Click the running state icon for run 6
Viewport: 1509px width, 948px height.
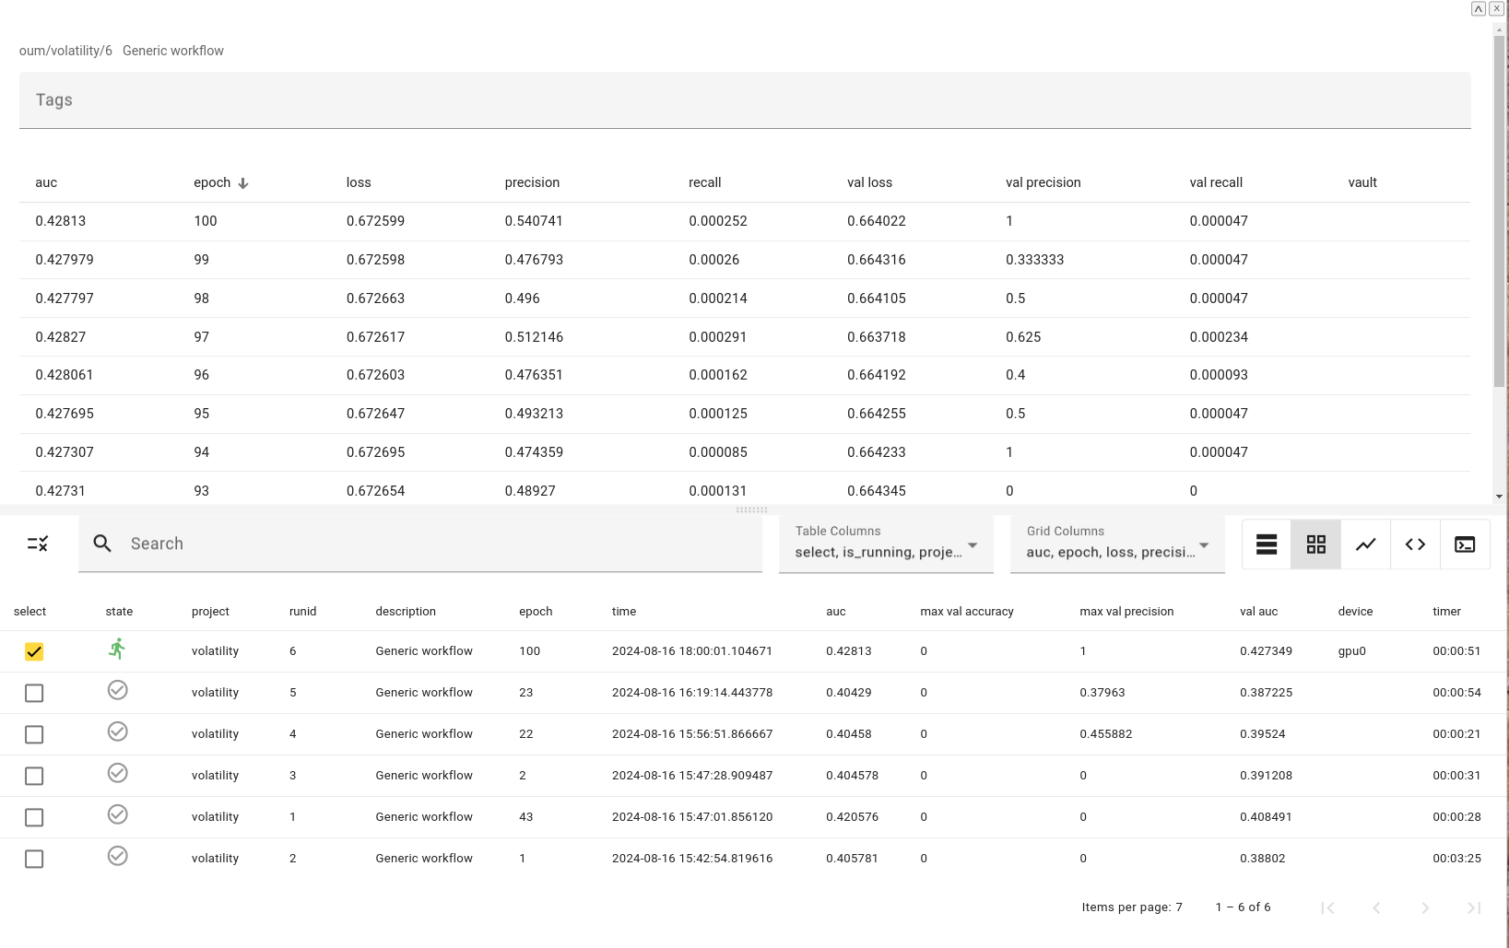[x=117, y=650]
